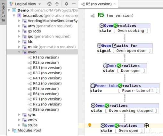This screenshot has width=163, height=136.
Task: Click the gear icon in Oven waits for node
Action: point(99,46)
